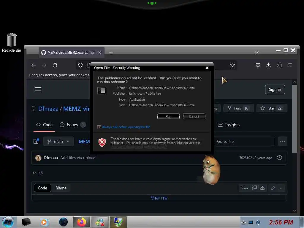Screen dimensions: 304x228
Task: Download the raw file icon
Action: (x=262, y=188)
